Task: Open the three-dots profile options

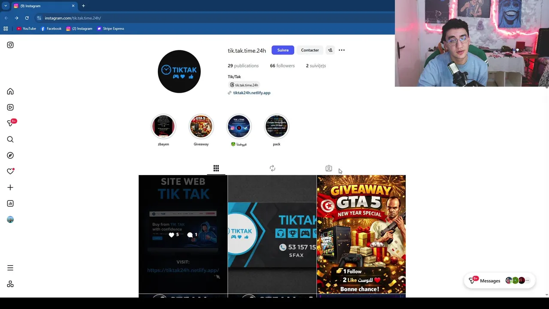Action: pyautogui.click(x=342, y=50)
